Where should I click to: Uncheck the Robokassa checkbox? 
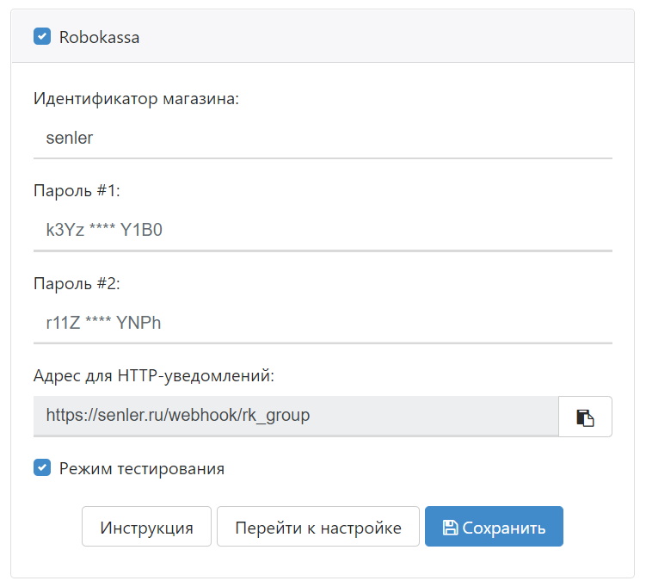[x=42, y=37]
